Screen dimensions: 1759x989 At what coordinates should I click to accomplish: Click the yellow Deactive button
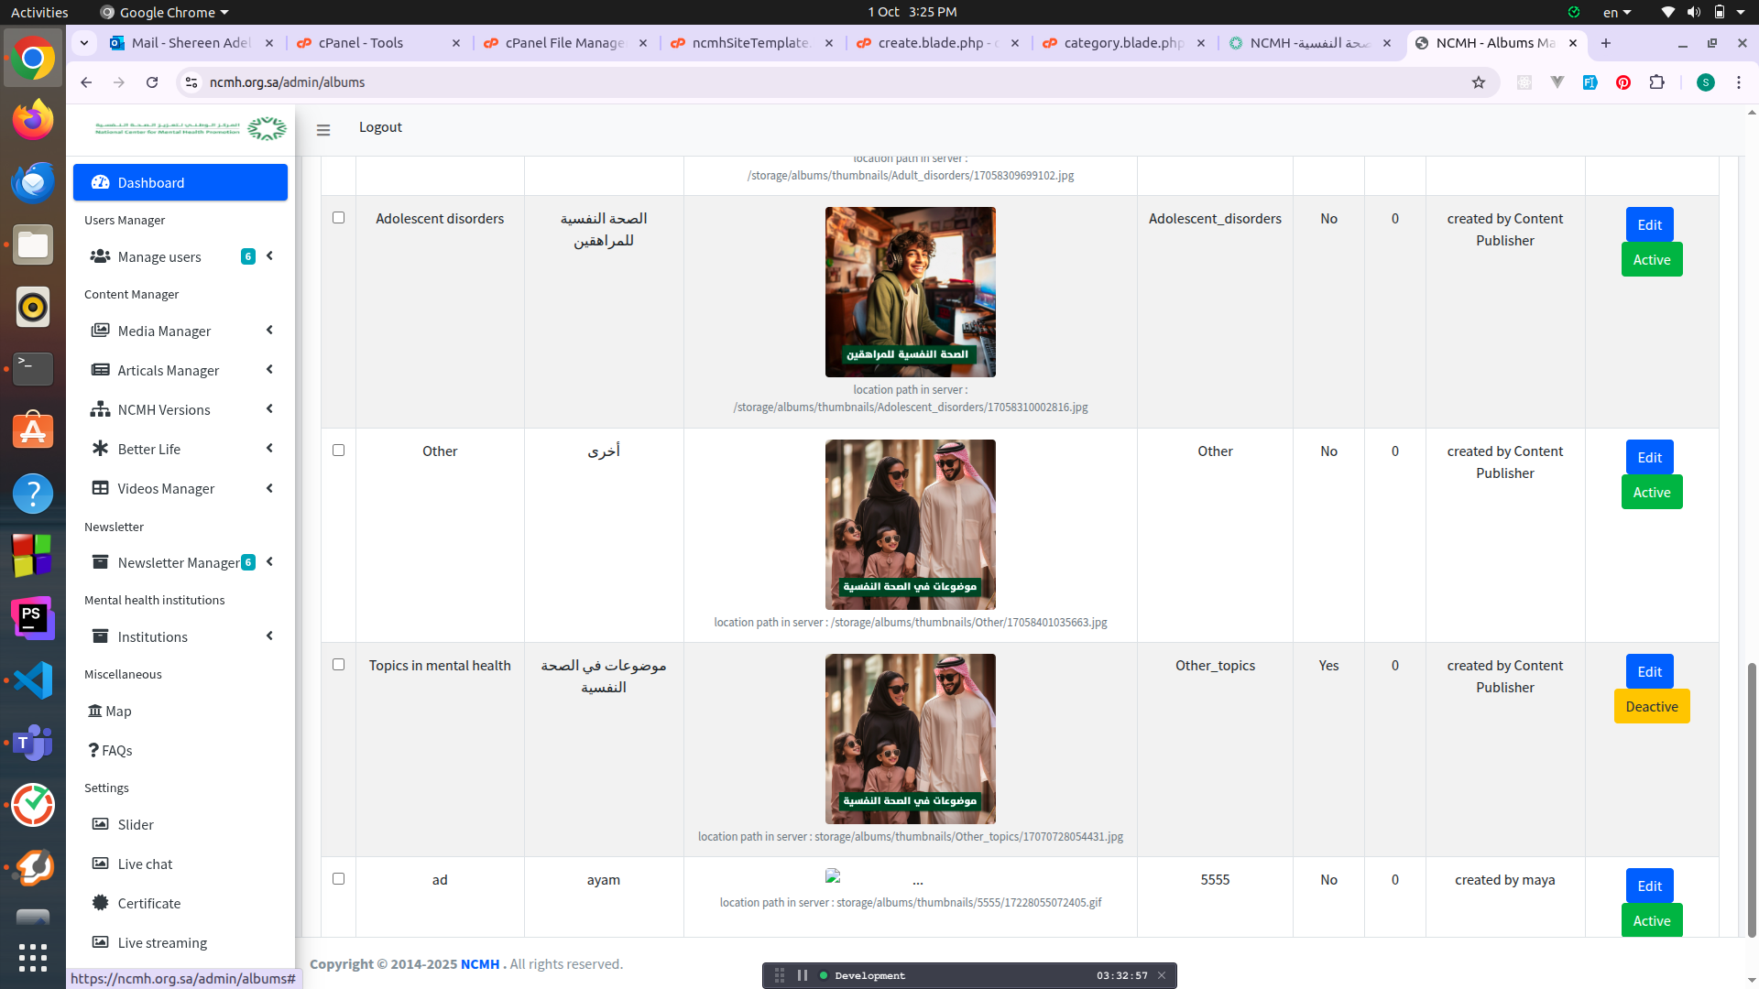[x=1651, y=707]
